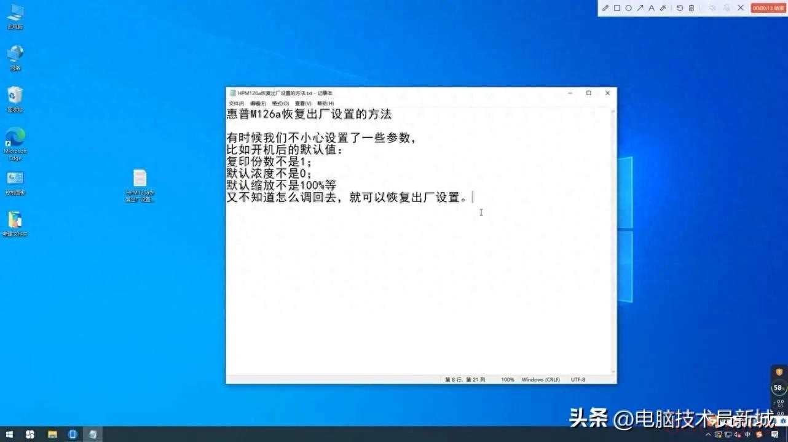Open the 编辑(E) menu in Notepad
788x442 pixels.
(x=258, y=103)
